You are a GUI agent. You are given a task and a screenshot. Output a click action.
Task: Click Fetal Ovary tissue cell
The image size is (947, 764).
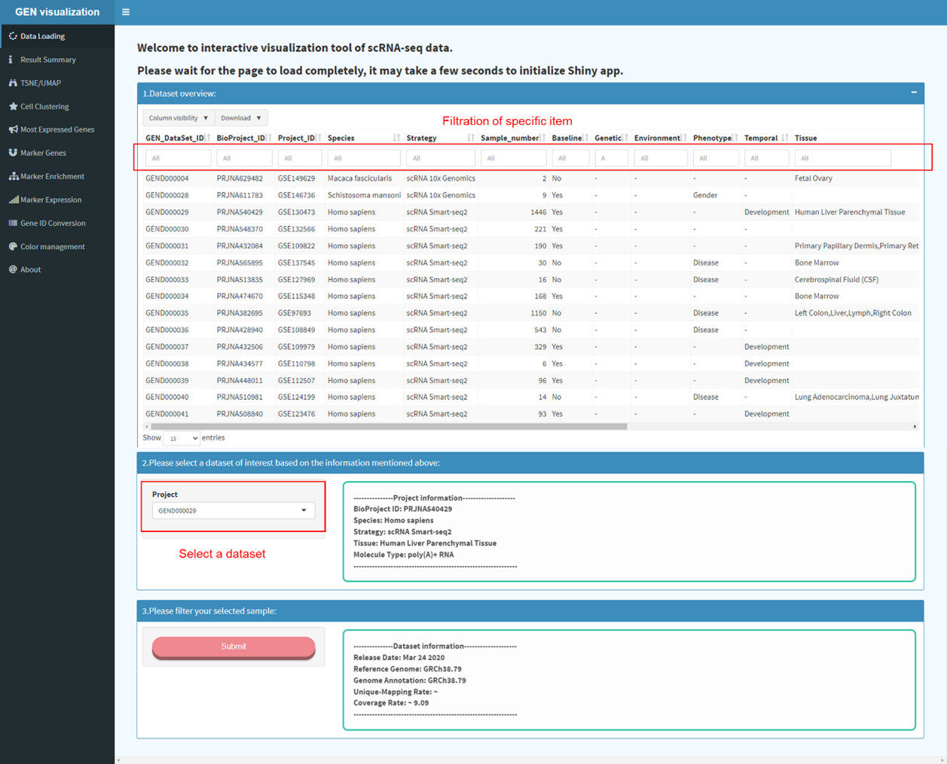(814, 178)
